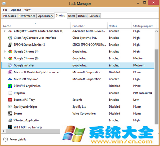Expand the Google Chrome (4) group
Screen dimensions: 160x146
pos(5,52)
